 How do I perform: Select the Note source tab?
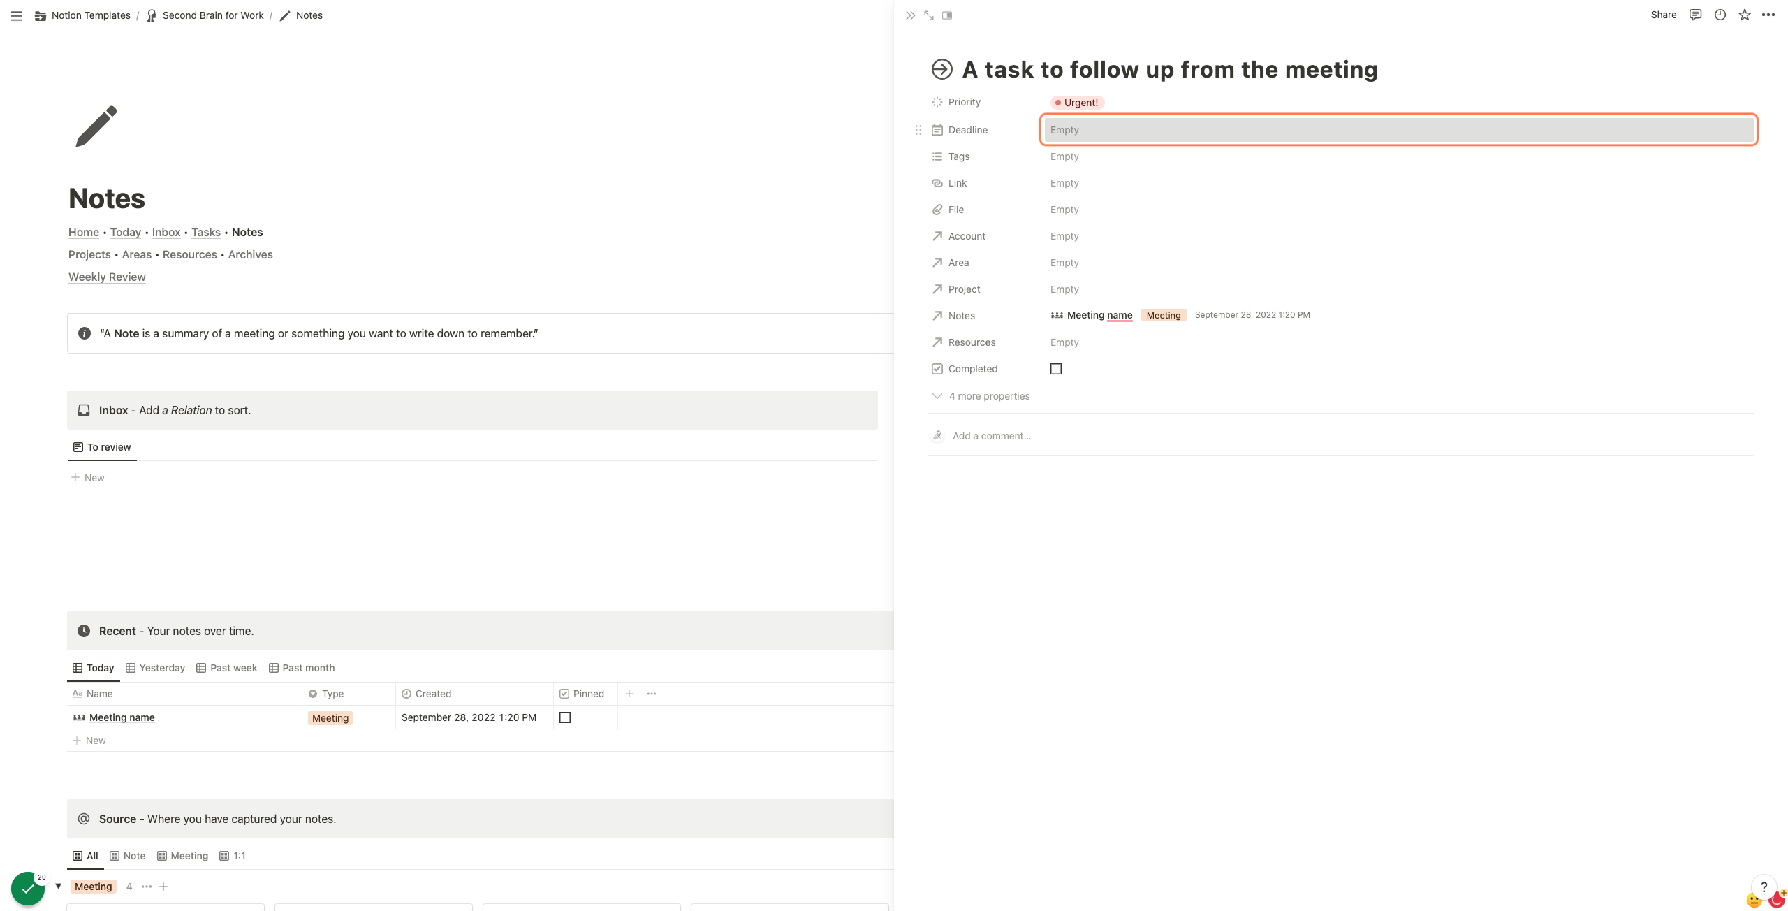click(128, 856)
